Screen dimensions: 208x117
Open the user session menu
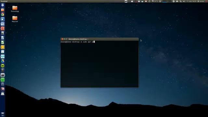(201, 1)
